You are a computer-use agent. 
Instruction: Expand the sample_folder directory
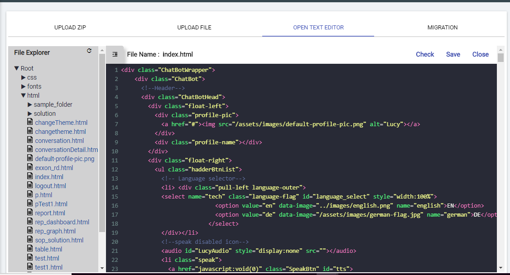[30, 104]
